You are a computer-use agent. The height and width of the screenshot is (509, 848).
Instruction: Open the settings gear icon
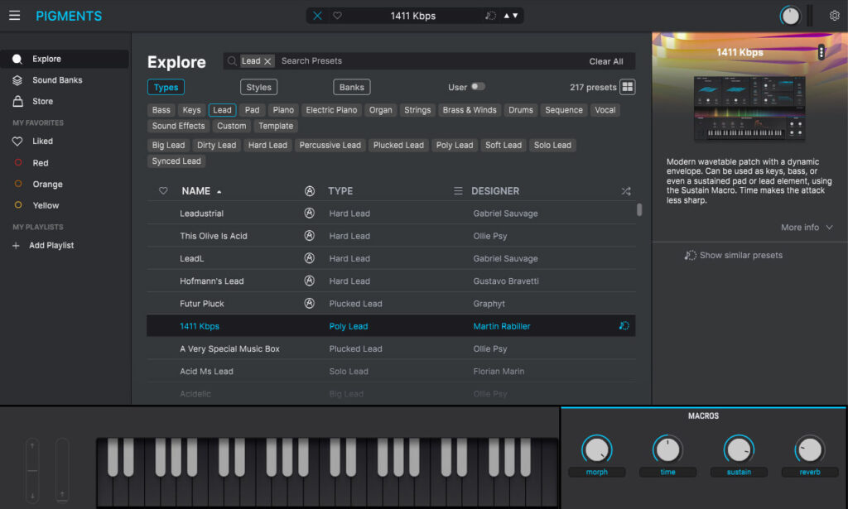(x=835, y=16)
